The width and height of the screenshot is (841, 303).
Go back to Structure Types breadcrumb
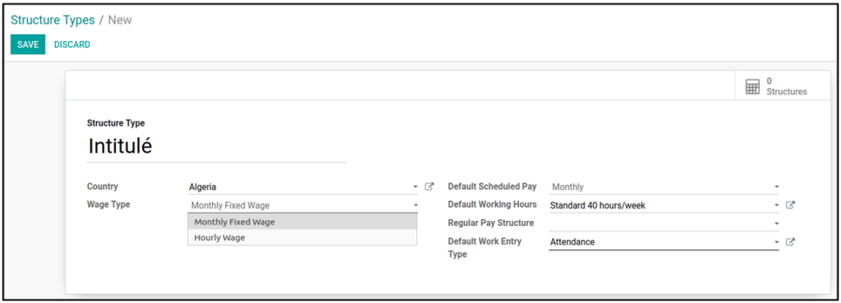click(53, 21)
